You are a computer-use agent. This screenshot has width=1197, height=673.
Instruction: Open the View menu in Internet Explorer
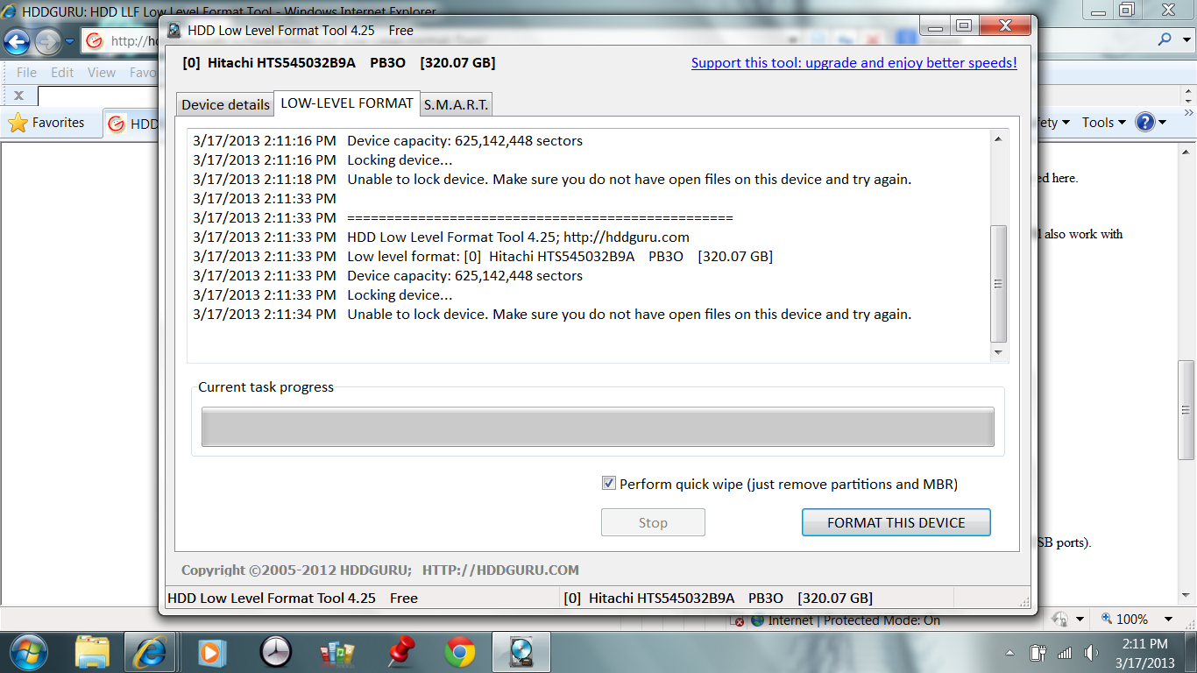tap(102, 73)
